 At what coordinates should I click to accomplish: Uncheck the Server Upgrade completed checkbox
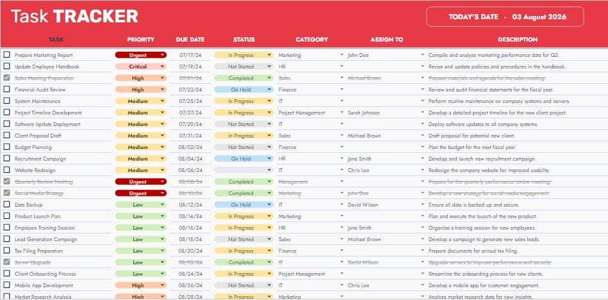6,262
